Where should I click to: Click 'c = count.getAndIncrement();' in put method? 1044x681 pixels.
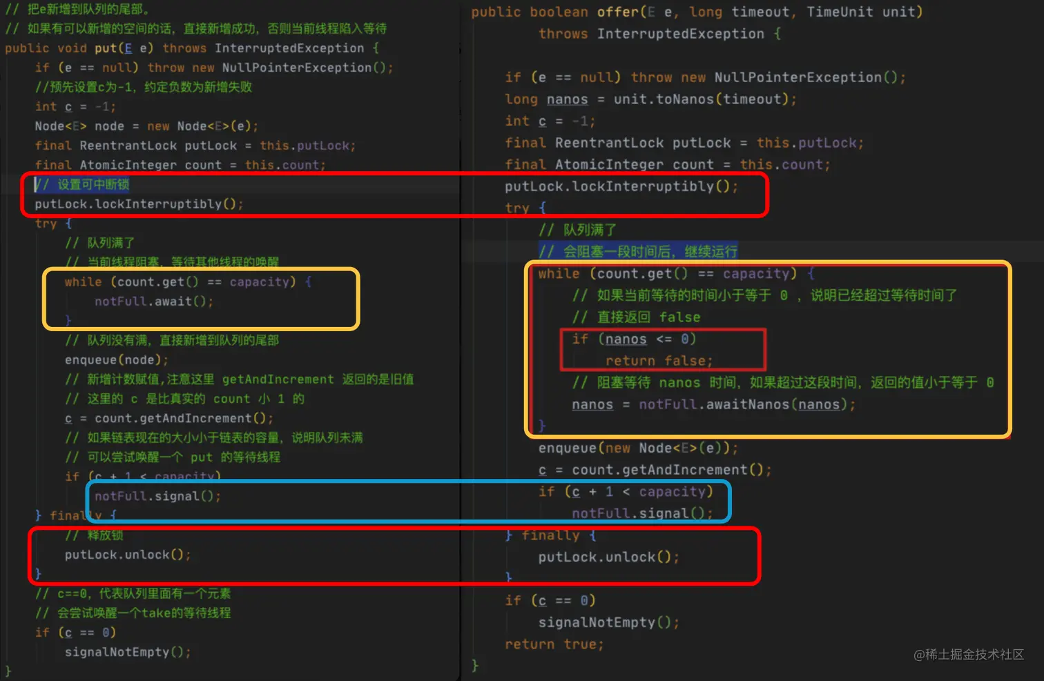[x=169, y=418]
